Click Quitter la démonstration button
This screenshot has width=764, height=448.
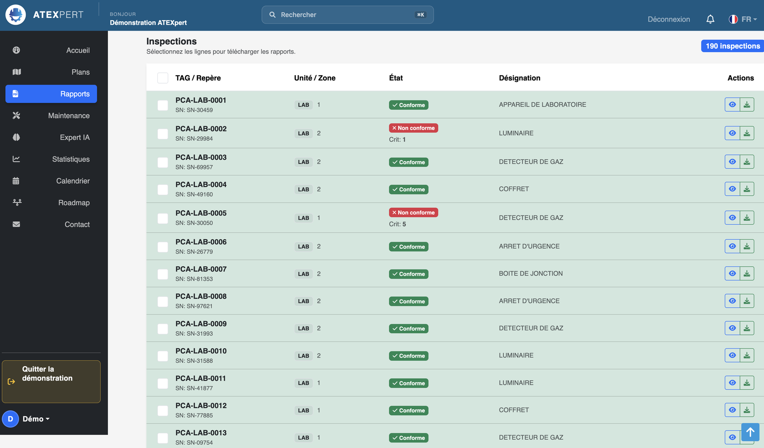click(51, 381)
